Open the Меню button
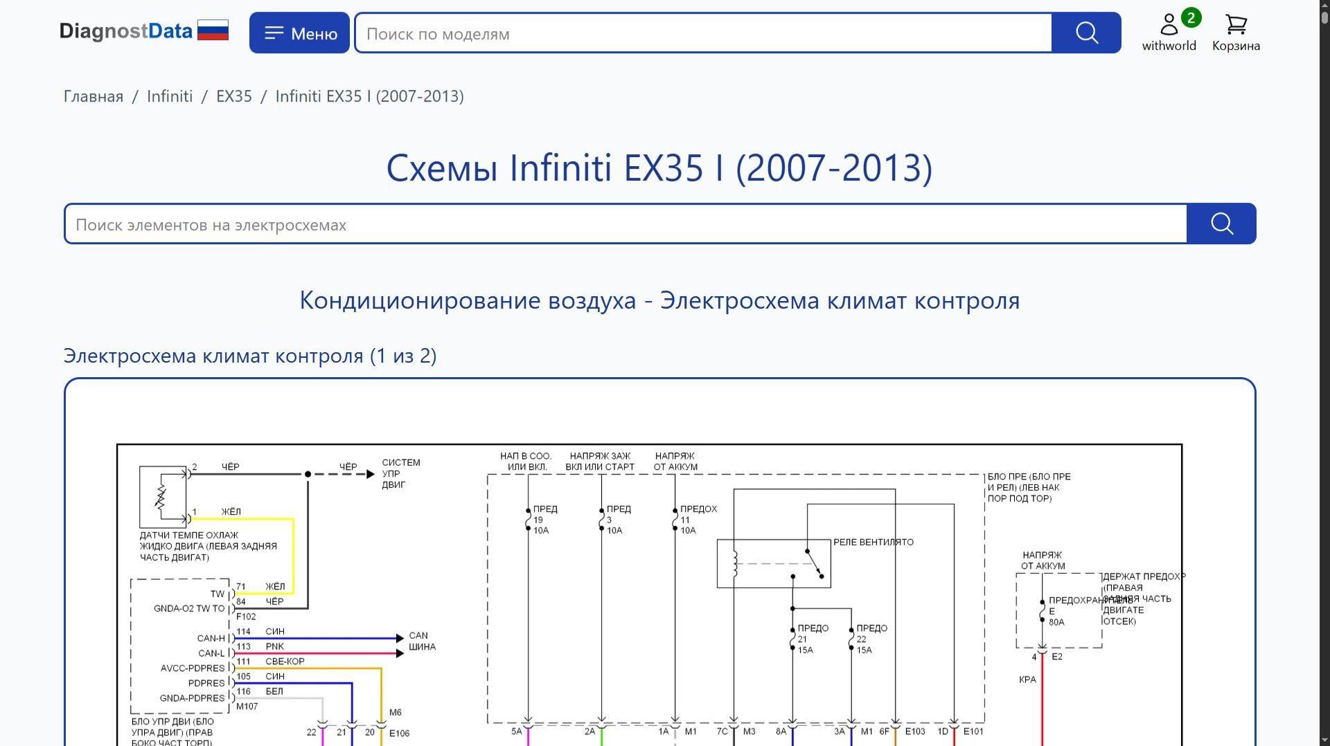Viewport: 1330px width, 746px height. tap(299, 33)
